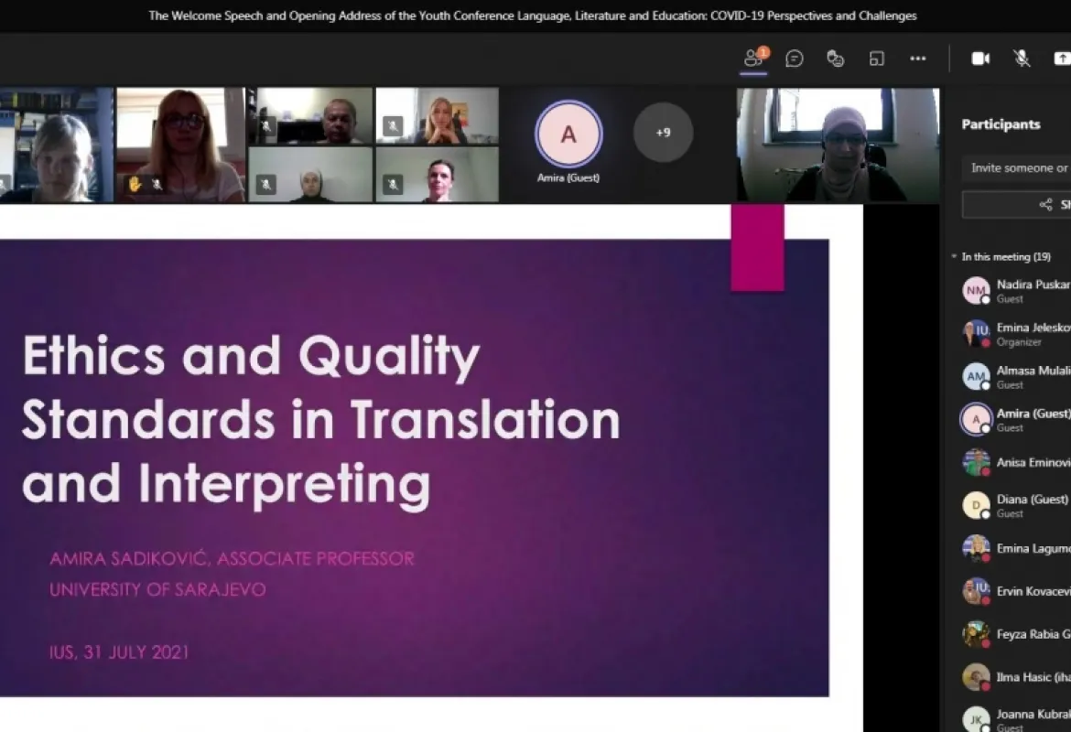Click Almasa Mulali participant entry
This screenshot has width=1071, height=732.
tap(1016, 377)
